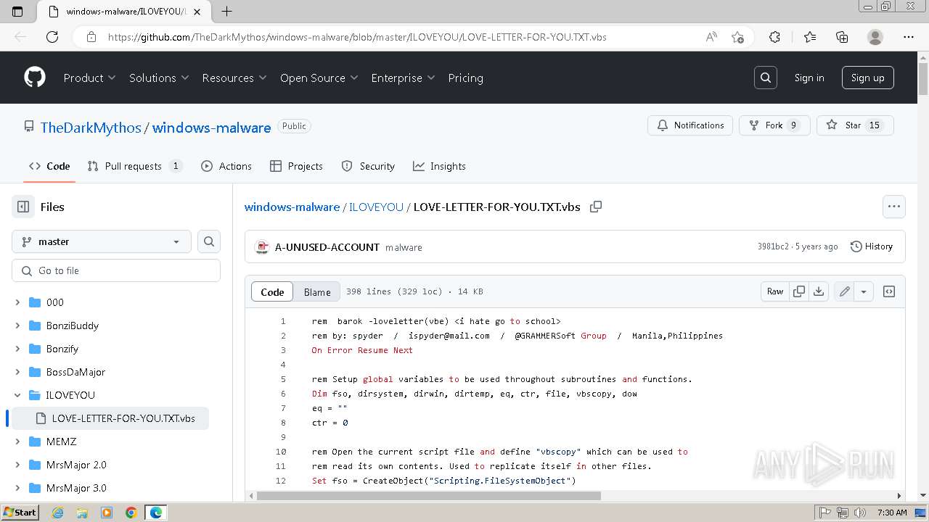Click the A-UNUSED-ACCOUNT avatar
Viewport: 929px width, 522px height.
tap(262, 247)
